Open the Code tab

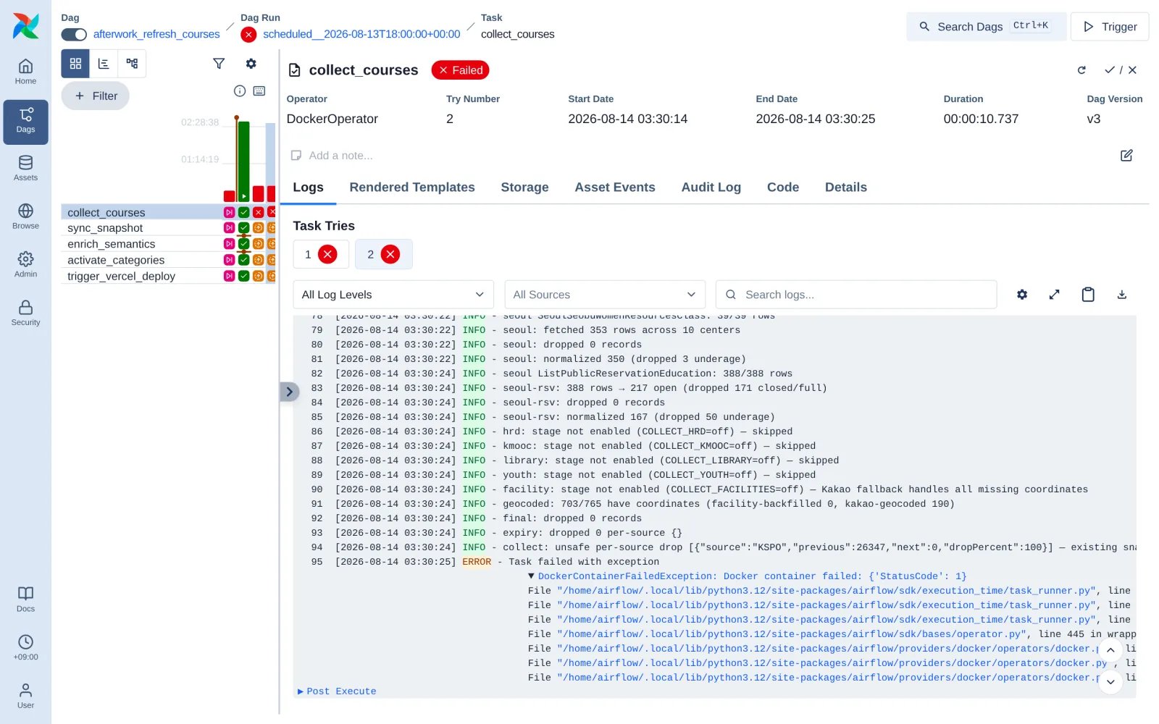pos(783,188)
